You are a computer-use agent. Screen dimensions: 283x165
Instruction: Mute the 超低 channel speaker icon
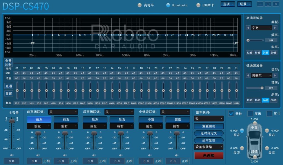click(177, 155)
